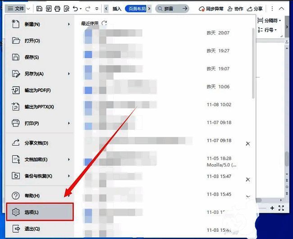
Task: Remove the 11-03 15:47 entry with X
Action: 248,179
